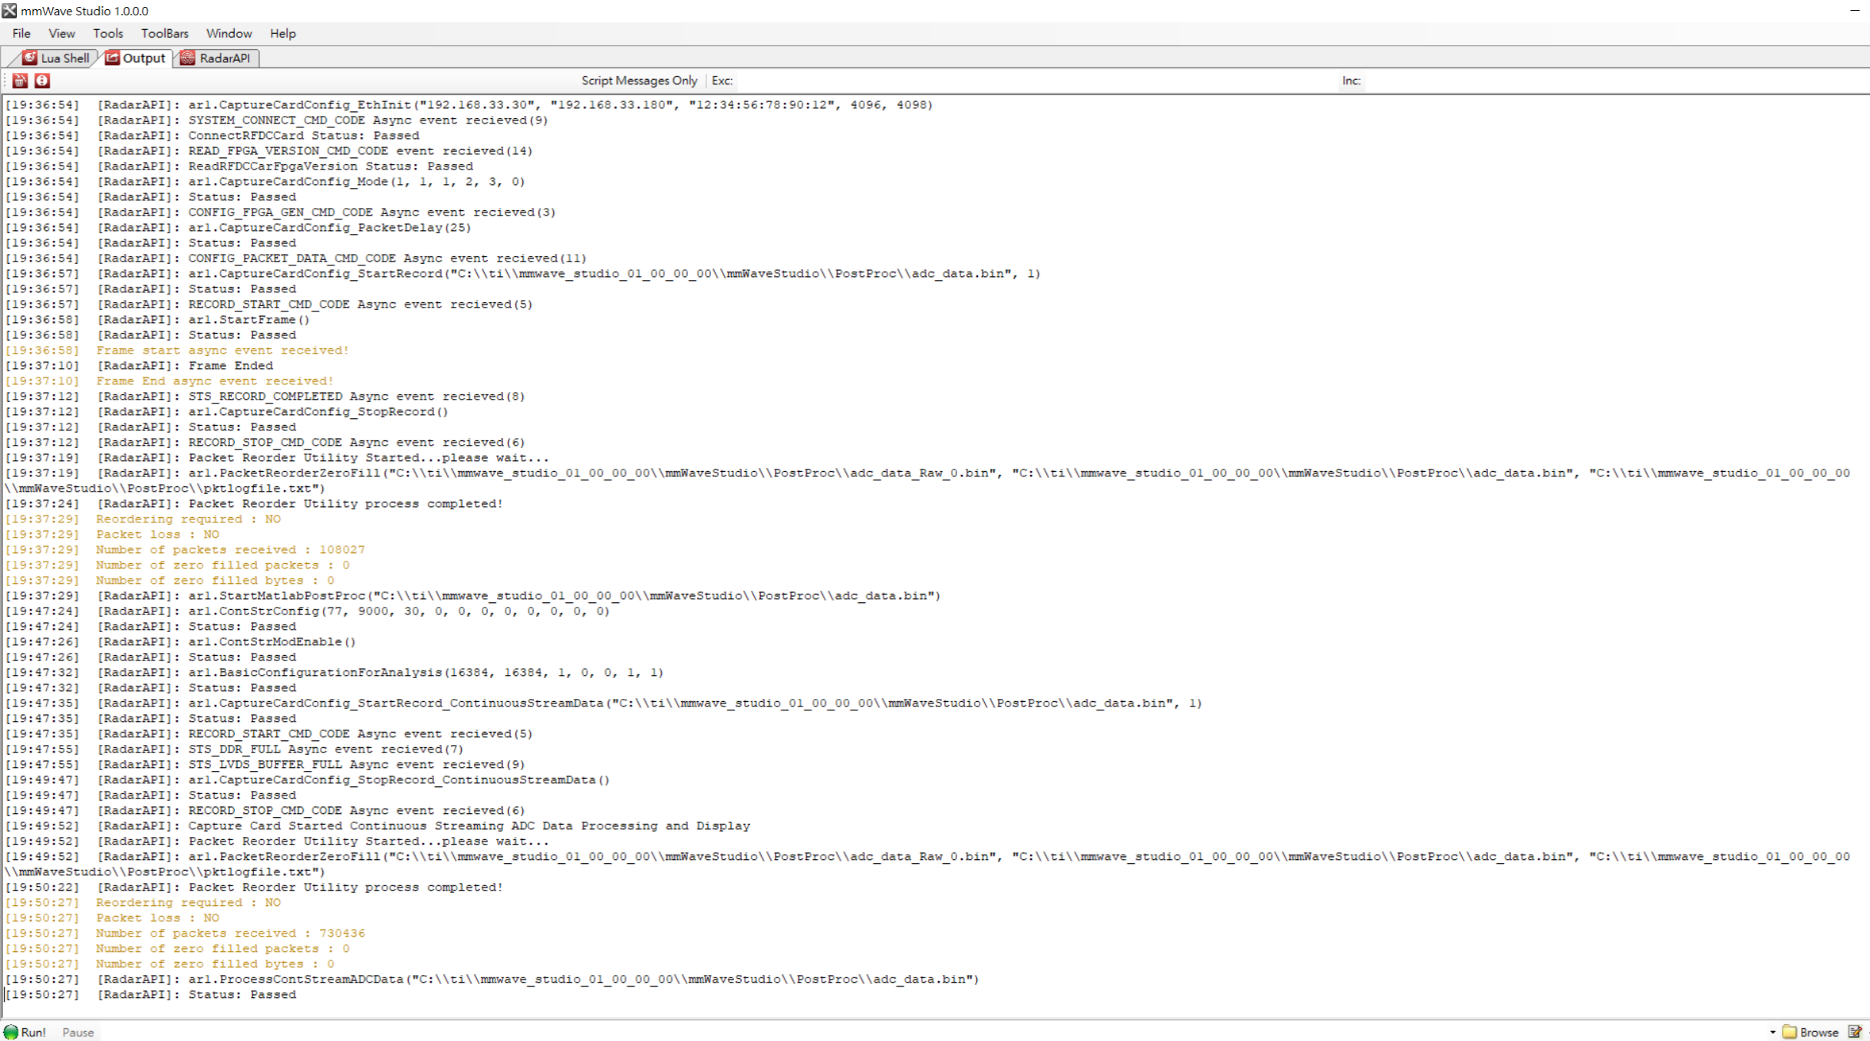1870x1041 pixels.
Task: Click the CONFIG_FPGA_GEN_CMD_CODE async event line
Action: tap(280, 212)
